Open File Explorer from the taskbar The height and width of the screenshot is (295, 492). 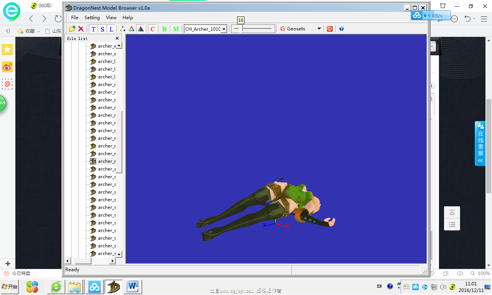(74, 287)
